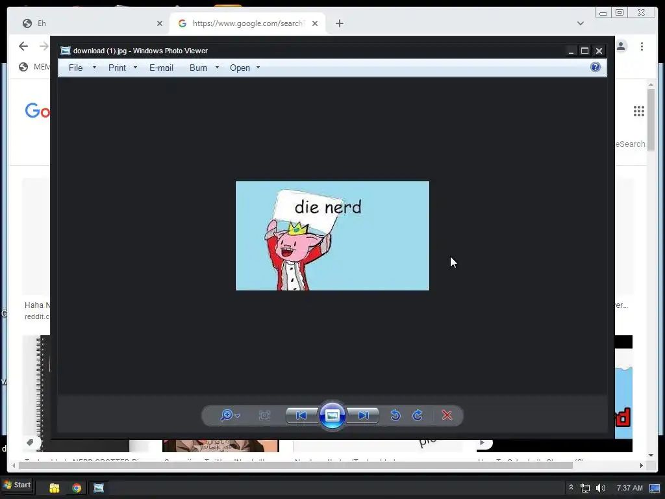Click Chrome horizontal scrollbar thumb

(x=295, y=465)
